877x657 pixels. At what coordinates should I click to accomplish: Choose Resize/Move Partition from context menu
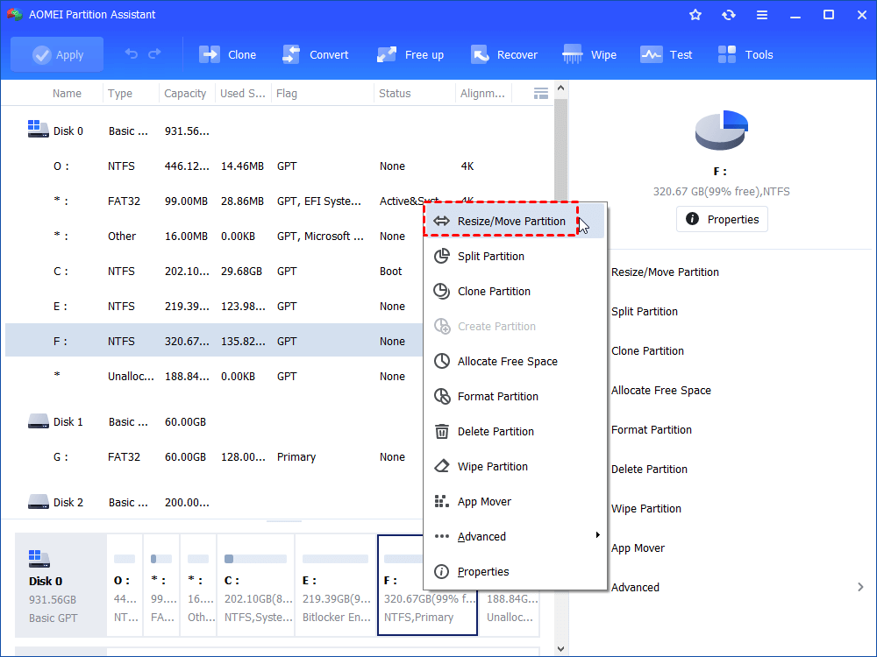pos(511,222)
